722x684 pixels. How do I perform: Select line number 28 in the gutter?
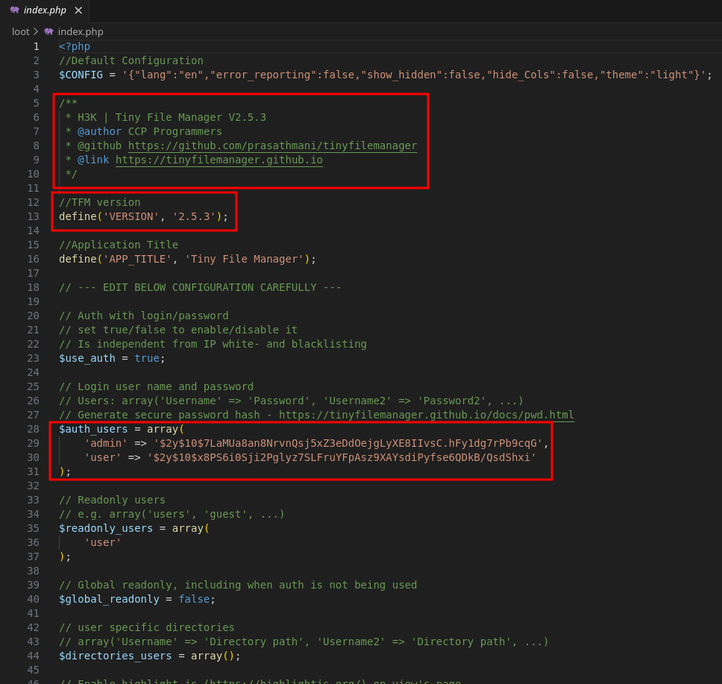coord(33,429)
